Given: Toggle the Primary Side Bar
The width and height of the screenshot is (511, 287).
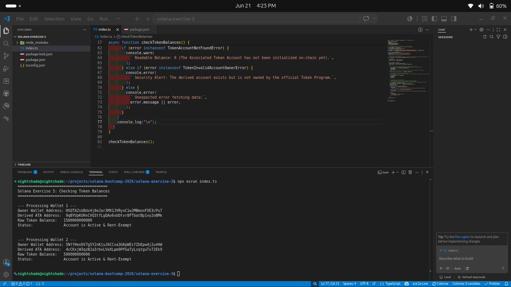Looking at the screenshot, I should (x=434, y=19).
